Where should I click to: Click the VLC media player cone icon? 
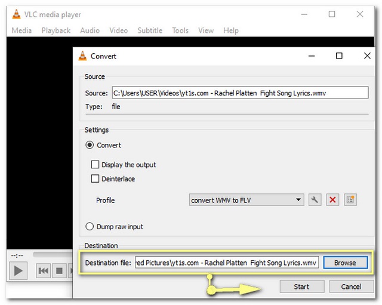(x=16, y=14)
